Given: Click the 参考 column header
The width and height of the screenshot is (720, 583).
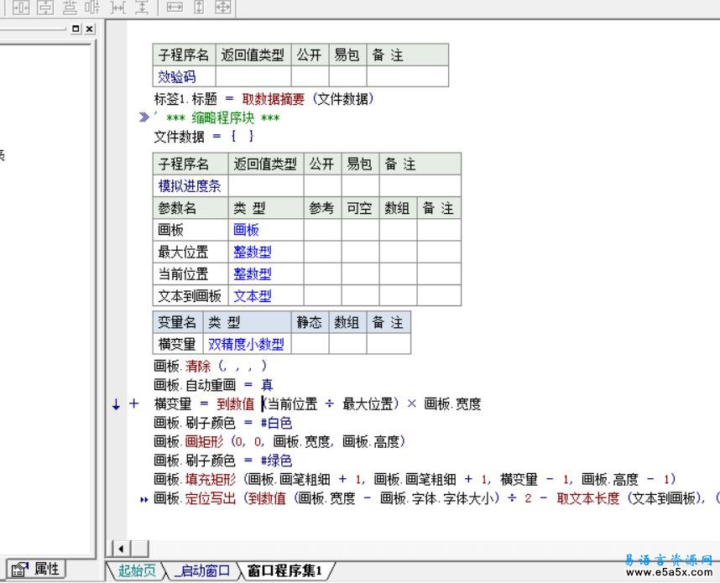Looking at the screenshot, I should (322, 208).
